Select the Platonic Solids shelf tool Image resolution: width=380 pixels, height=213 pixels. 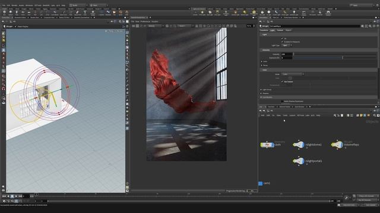tap(93, 12)
